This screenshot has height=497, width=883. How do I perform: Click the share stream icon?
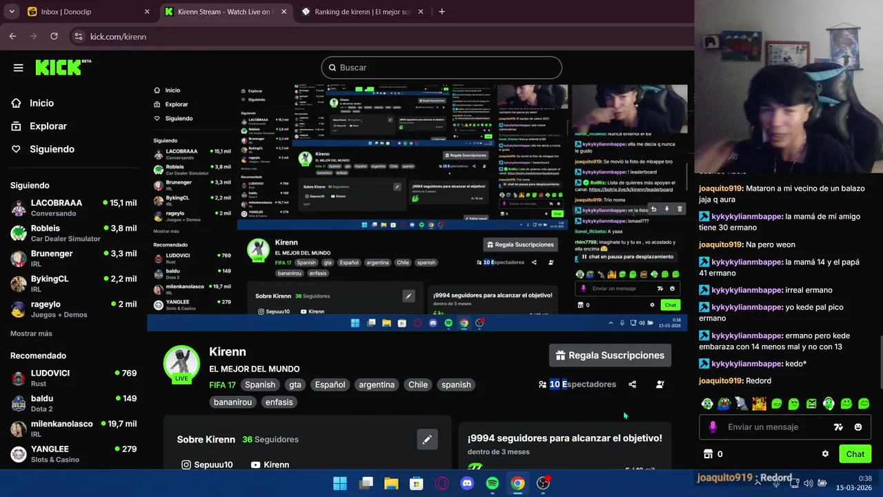pyautogui.click(x=633, y=384)
